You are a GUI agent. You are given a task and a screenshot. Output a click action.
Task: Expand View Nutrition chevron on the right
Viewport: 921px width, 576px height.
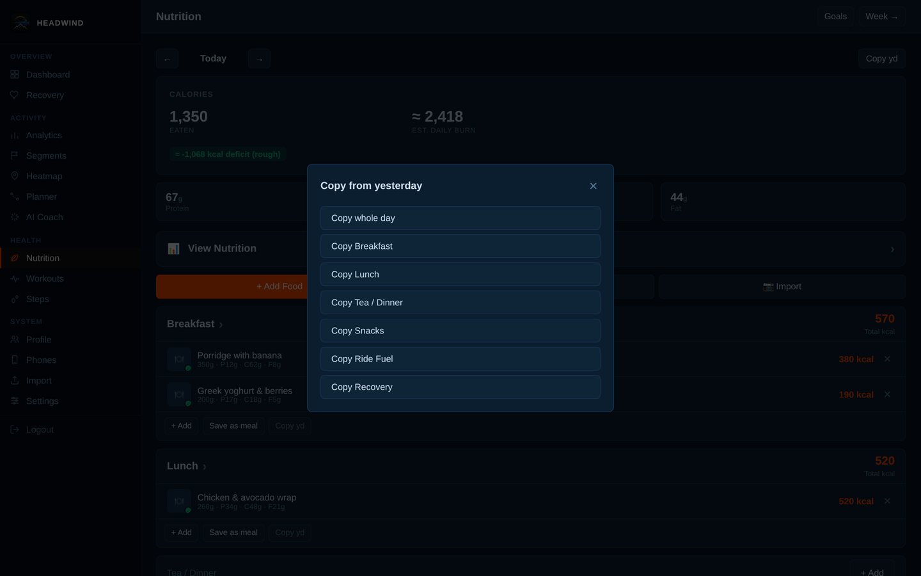[892, 249]
